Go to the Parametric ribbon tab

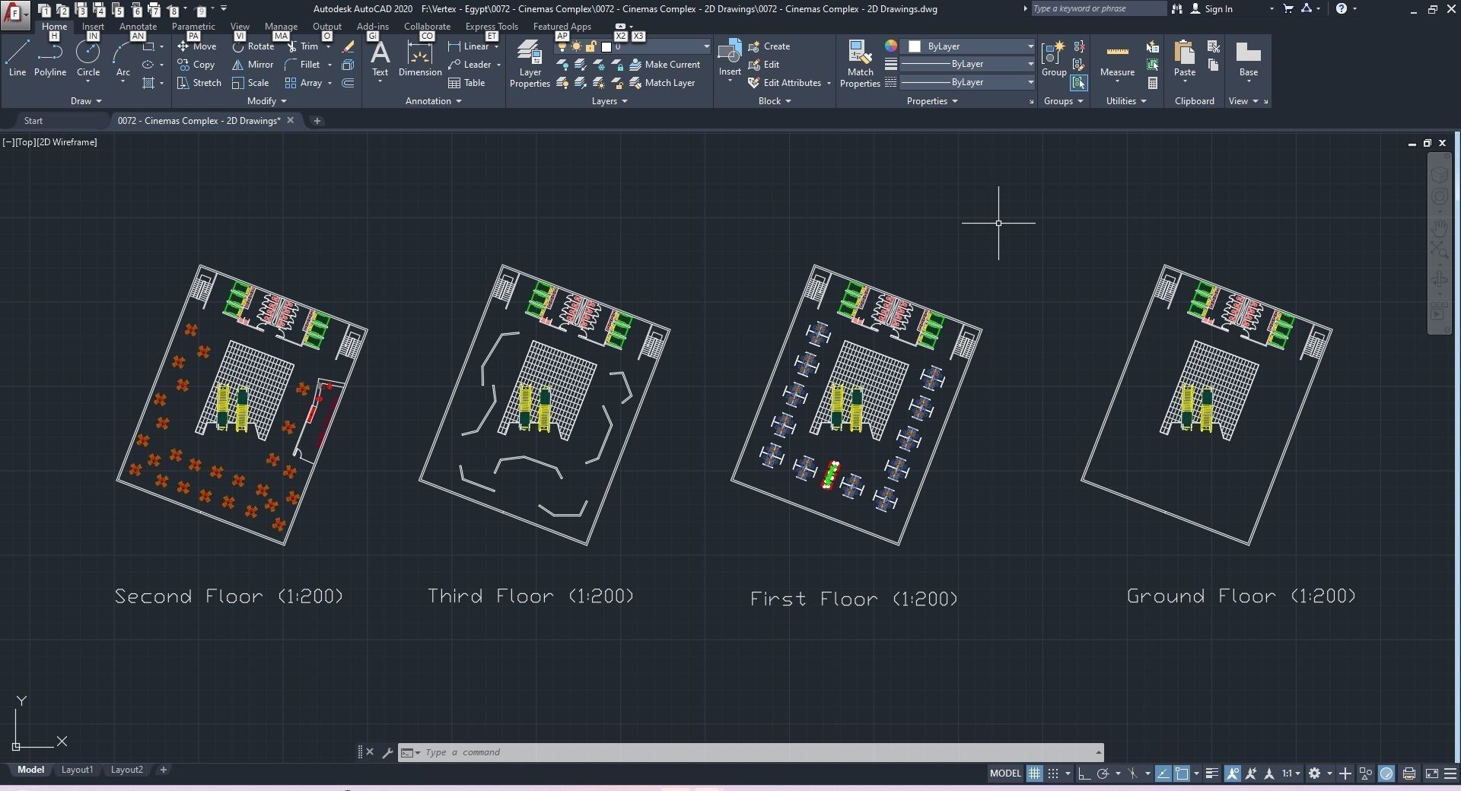pos(193,27)
